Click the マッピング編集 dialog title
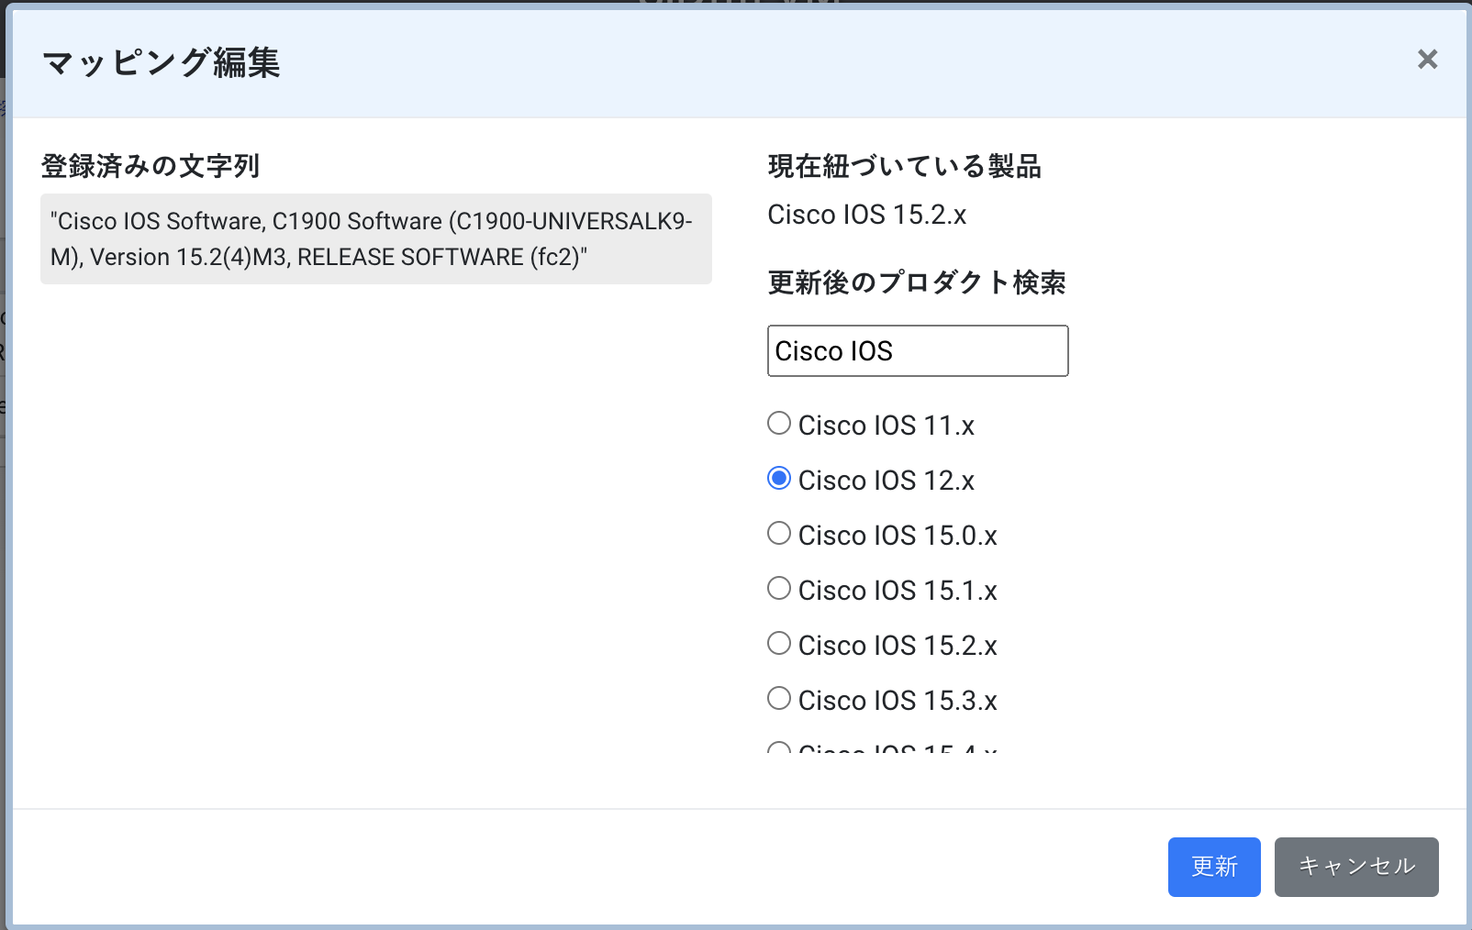Image resolution: width=1472 pixels, height=930 pixels. [162, 62]
